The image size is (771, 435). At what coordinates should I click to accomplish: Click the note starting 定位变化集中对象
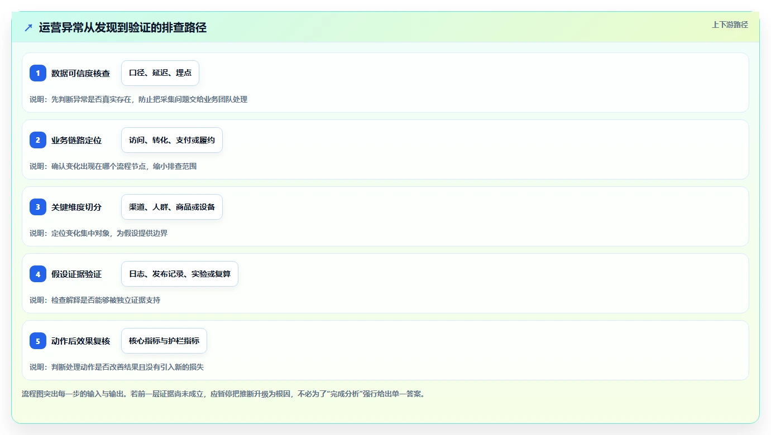(x=99, y=233)
